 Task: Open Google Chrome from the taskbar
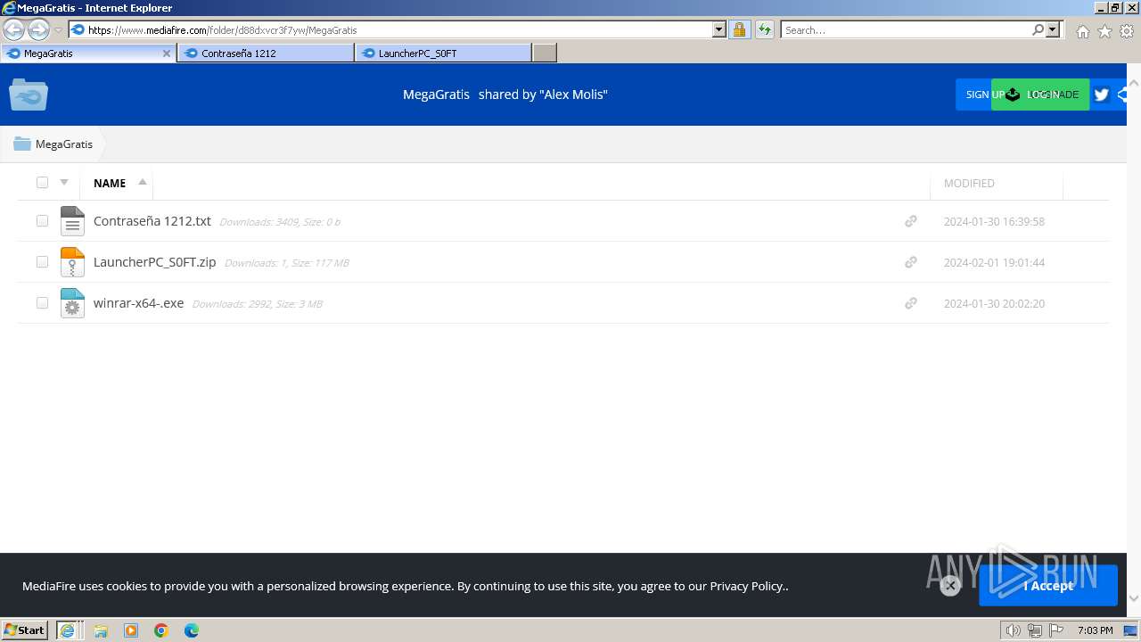pos(161,630)
